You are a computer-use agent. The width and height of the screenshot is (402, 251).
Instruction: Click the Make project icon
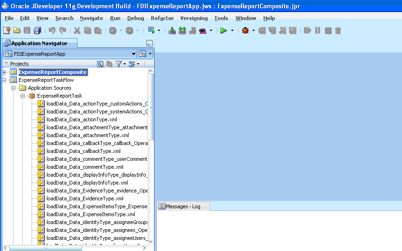[172, 31]
